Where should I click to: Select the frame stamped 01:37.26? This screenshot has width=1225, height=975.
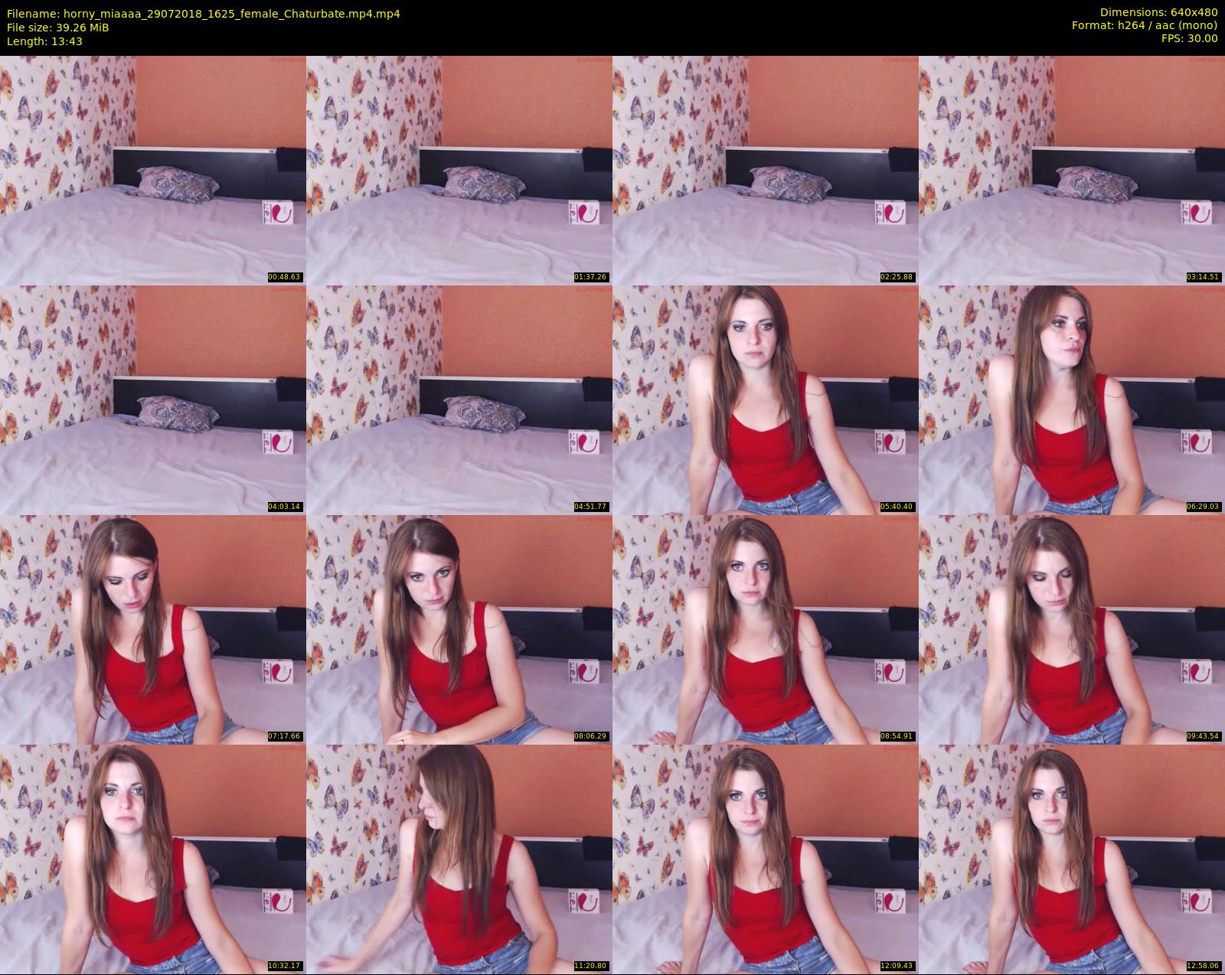click(x=459, y=170)
